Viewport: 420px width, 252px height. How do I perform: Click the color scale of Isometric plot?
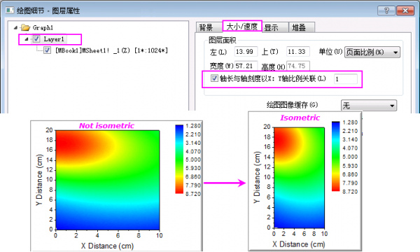pyautogui.click(x=335, y=156)
